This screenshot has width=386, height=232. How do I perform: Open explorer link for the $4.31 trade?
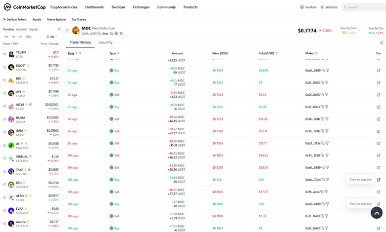pos(379,95)
